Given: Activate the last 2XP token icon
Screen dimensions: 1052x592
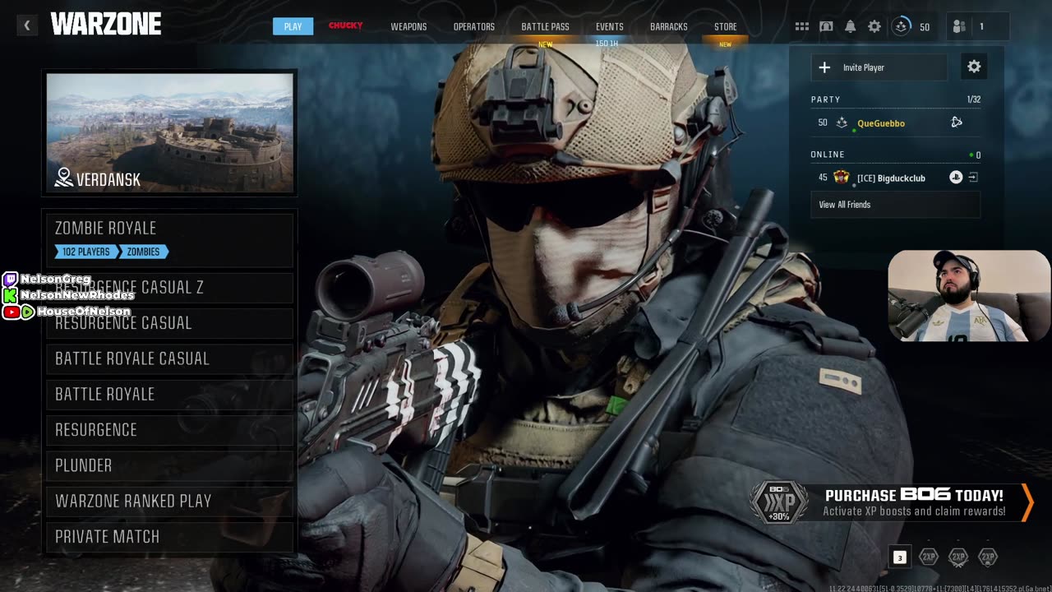Looking at the screenshot, I should pyautogui.click(x=988, y=557).
